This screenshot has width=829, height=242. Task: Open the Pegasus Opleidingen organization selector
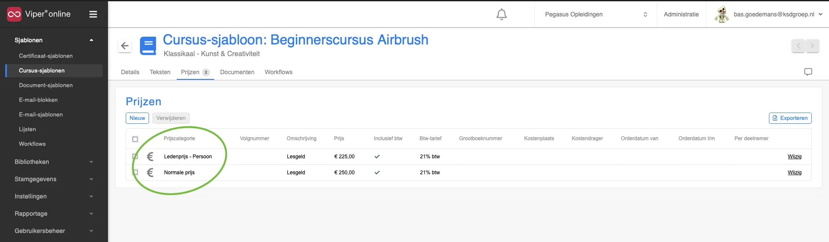coord(596,14)
